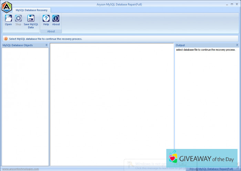Click the MySQL Database Objects panel header

tap(21, 45)
